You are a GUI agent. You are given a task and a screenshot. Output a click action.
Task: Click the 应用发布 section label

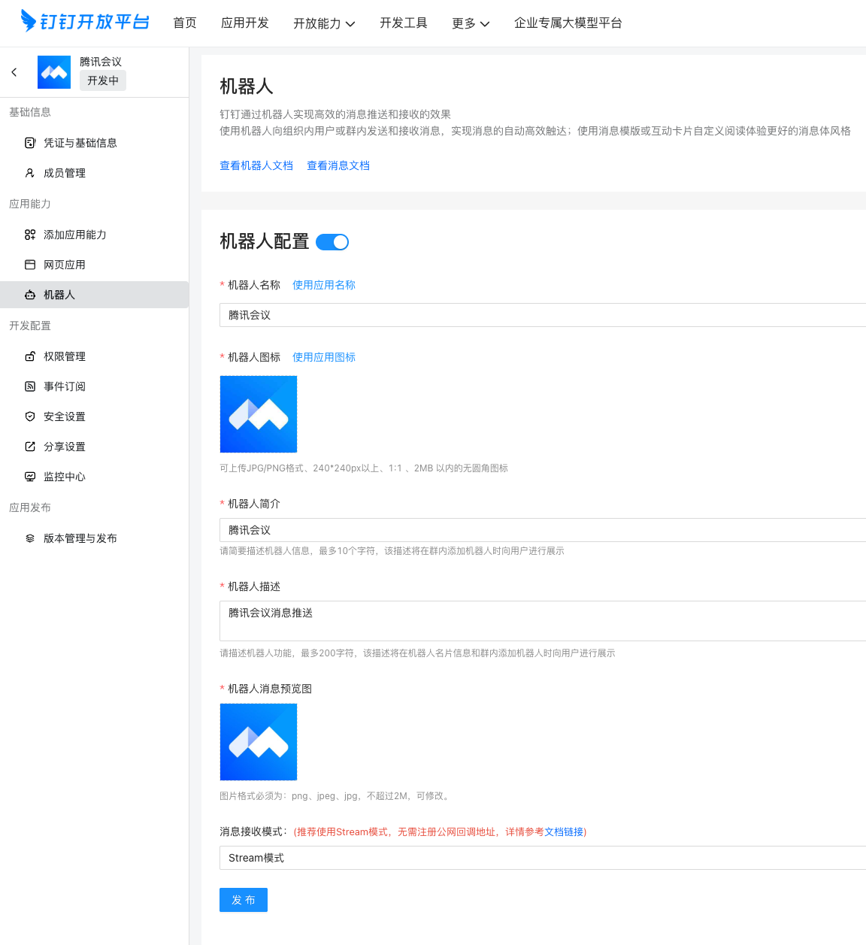pyautogui.click(x=30, y=507)
